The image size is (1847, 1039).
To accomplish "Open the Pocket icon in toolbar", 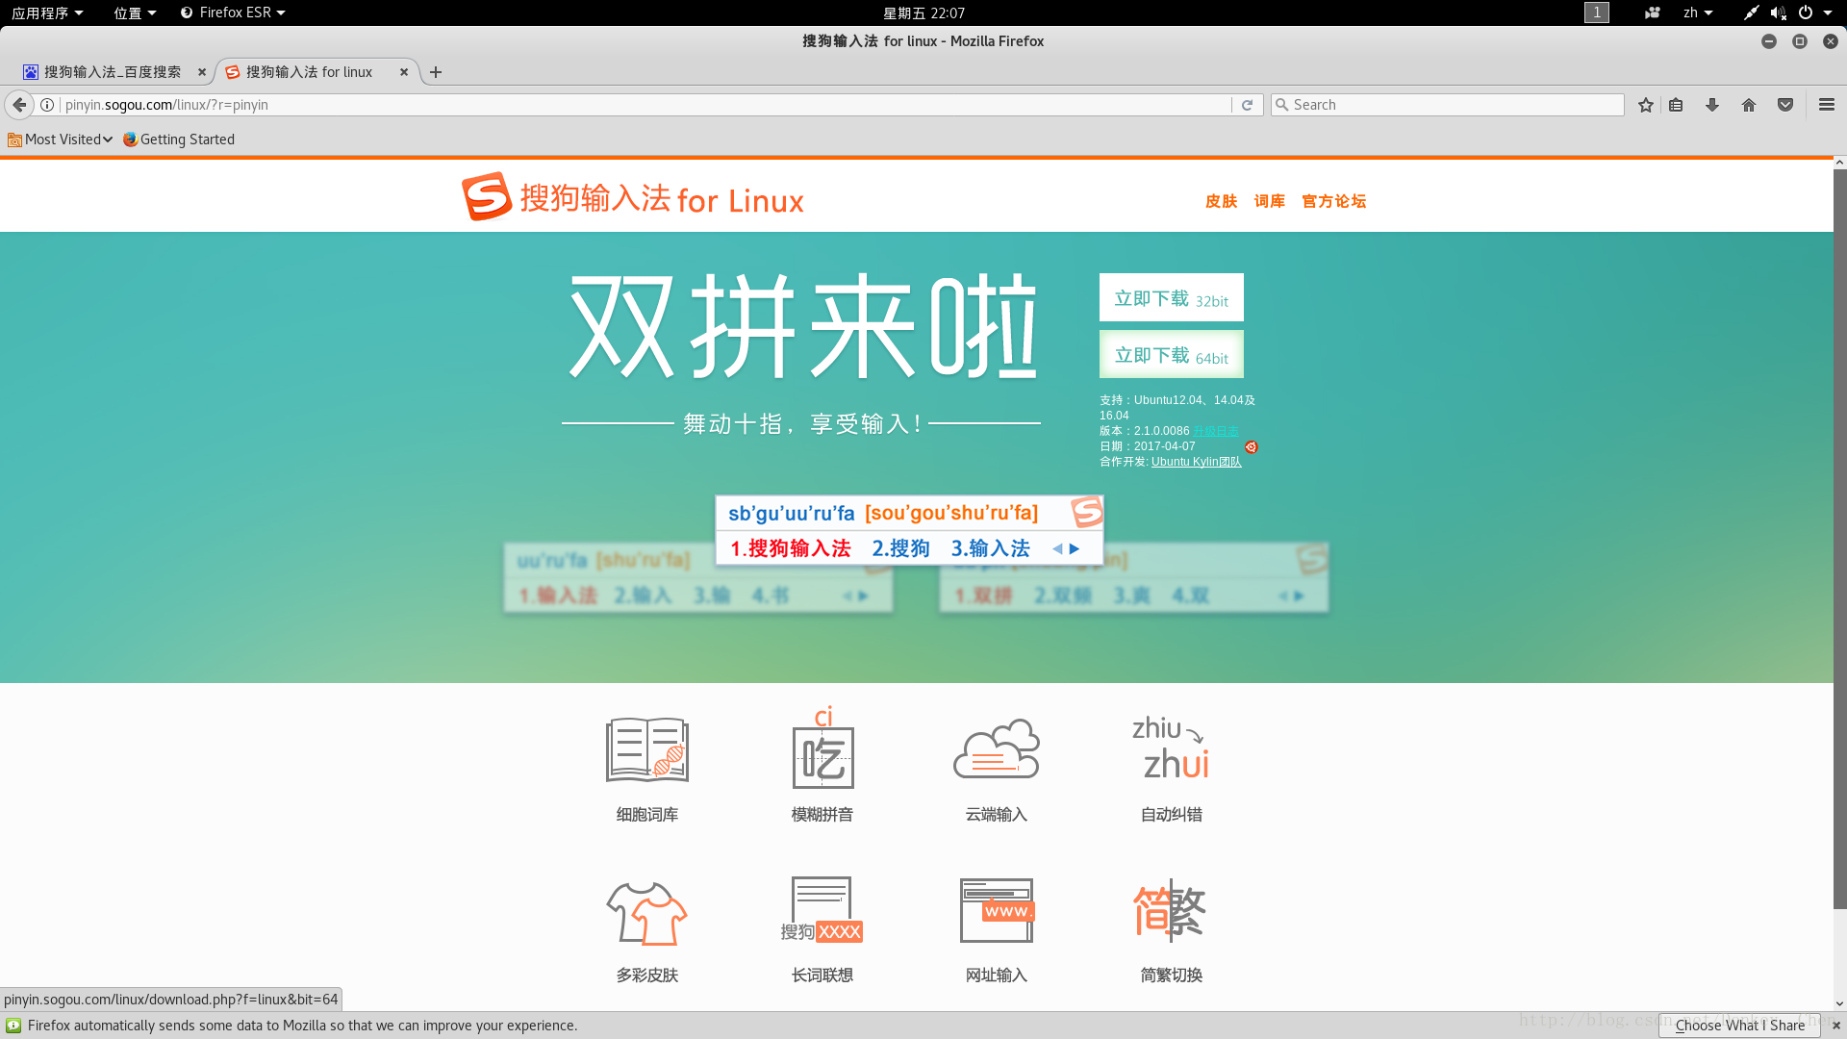I will point(1785,105).
